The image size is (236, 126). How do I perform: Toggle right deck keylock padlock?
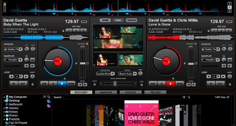point(196,44)
